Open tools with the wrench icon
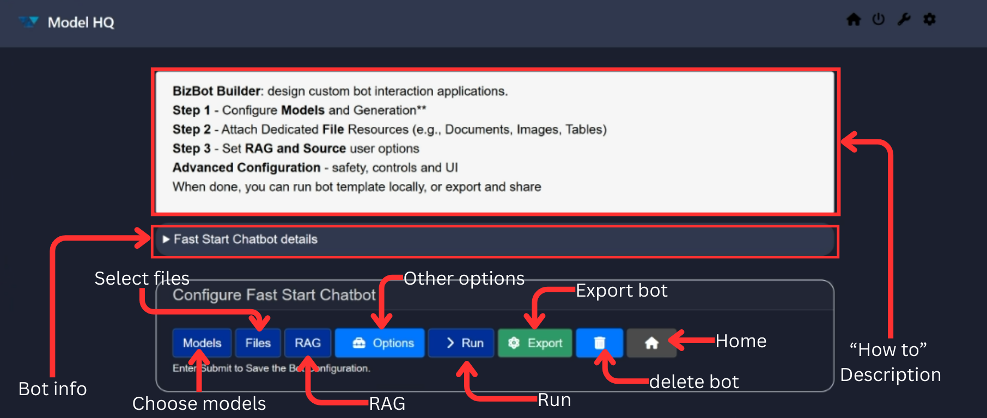 tap(904, 20)
